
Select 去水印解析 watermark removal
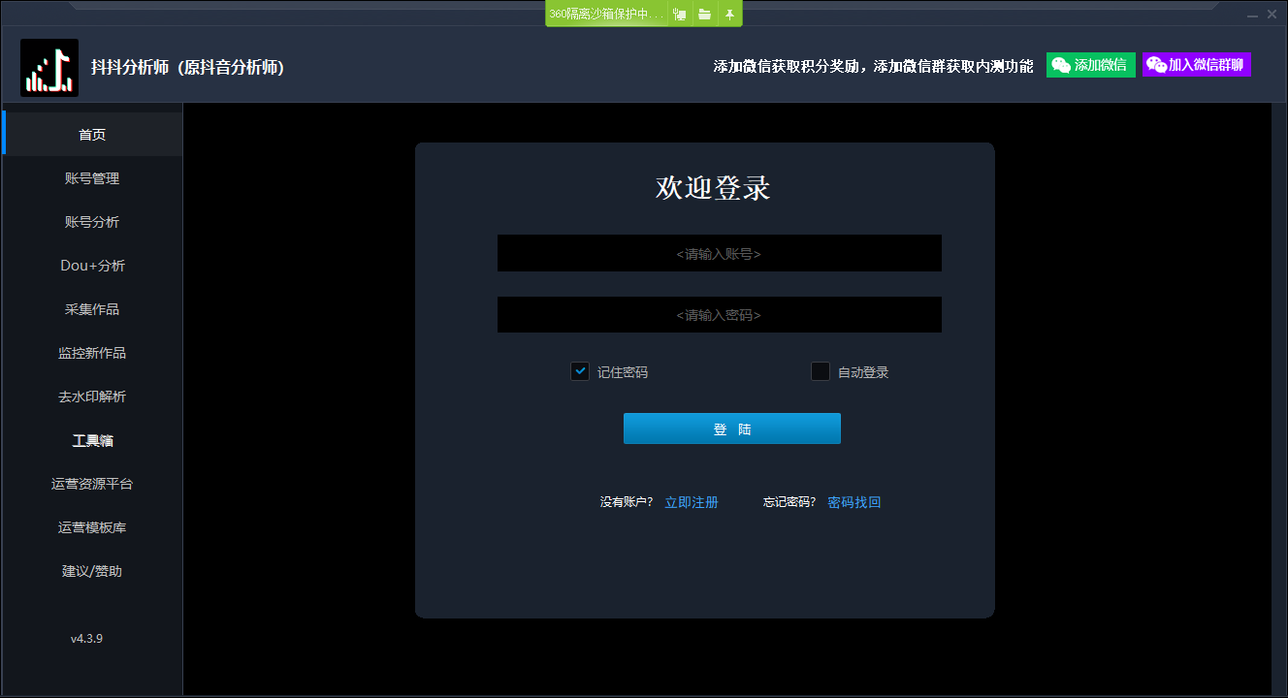91,396
